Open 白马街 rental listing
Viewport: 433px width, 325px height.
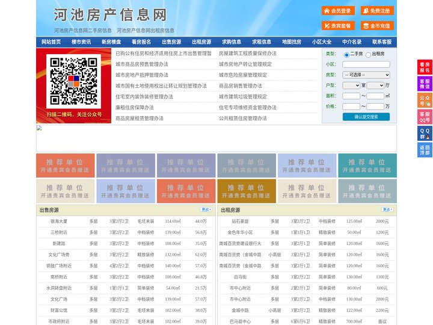(x=240, y=277)
